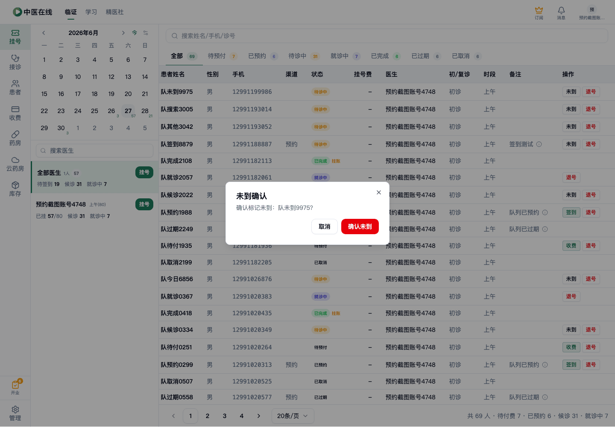Go to page 4
615x427 pixels.
tap(242, 416)
